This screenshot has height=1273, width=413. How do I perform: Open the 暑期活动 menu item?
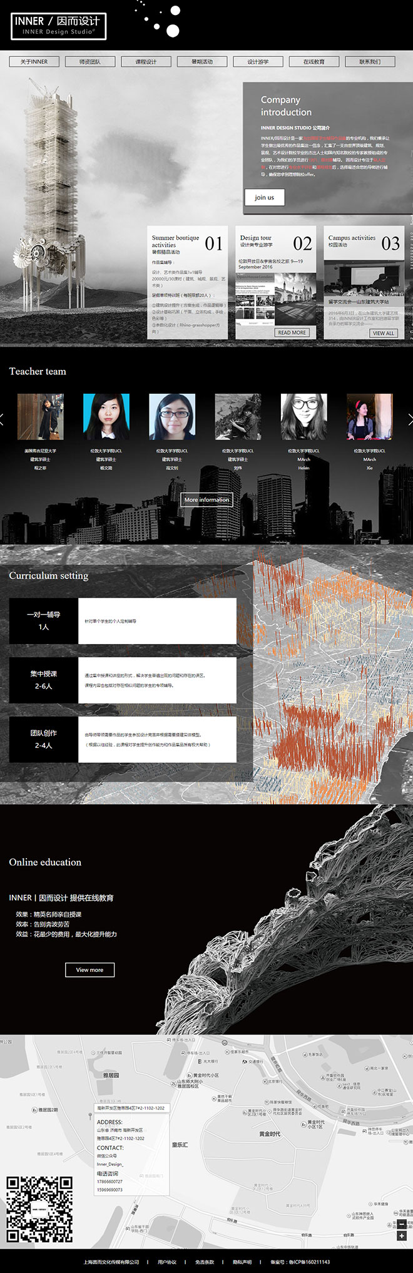[x=202, y=61]
